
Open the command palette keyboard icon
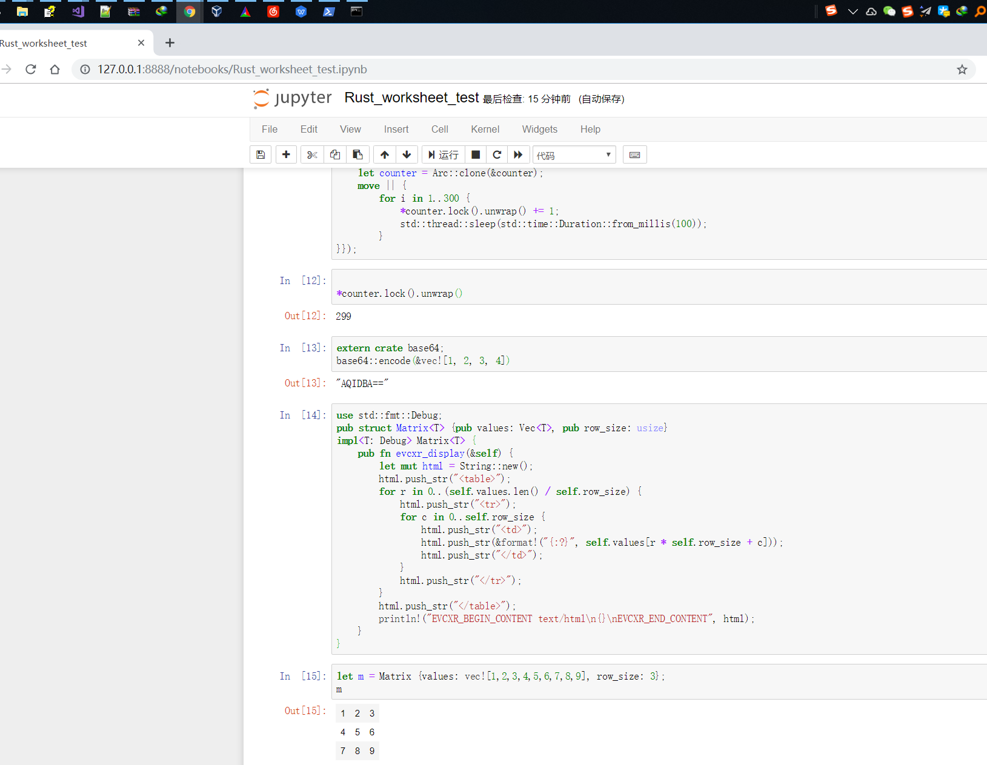click(635, 154)
